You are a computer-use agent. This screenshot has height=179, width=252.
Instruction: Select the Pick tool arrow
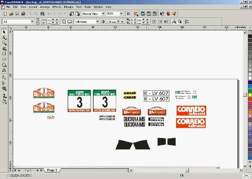[4, 32]
